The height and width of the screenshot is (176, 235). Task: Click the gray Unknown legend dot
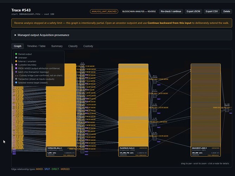click(16, 58)
